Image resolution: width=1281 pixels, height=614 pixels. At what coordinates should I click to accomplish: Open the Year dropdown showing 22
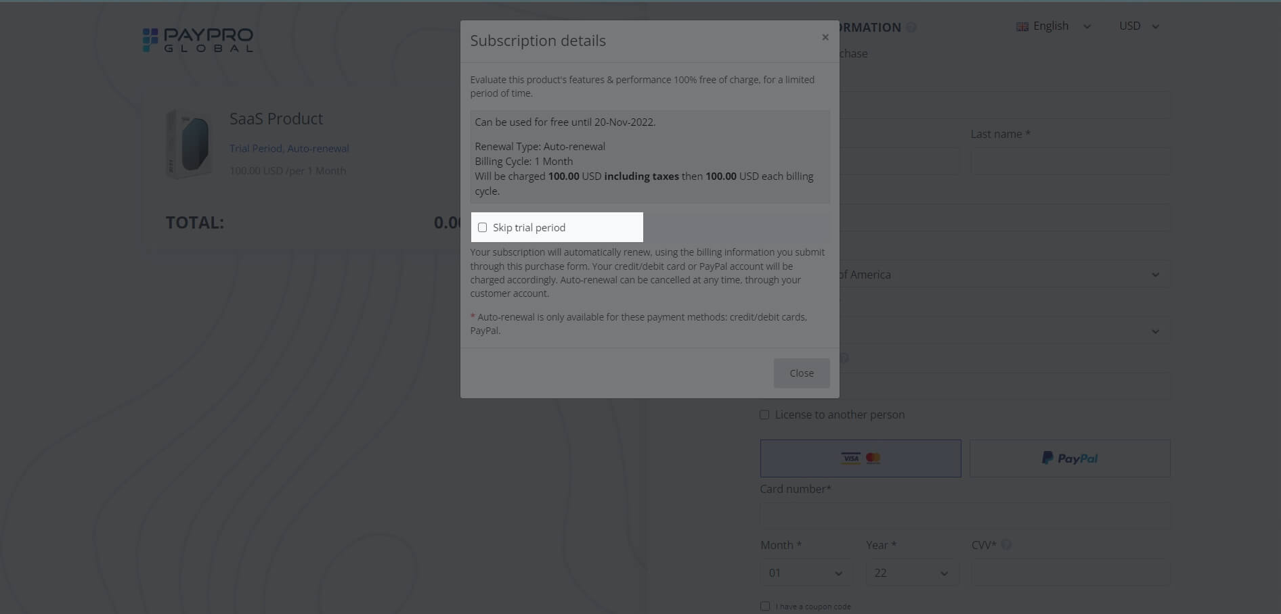tap(911, 573)
